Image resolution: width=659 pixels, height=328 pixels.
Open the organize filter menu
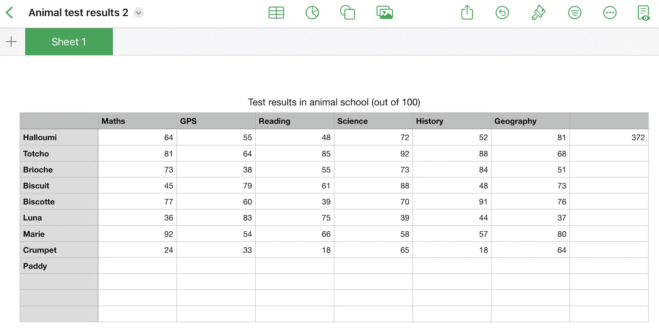pyautogui.click(x=575, y=13)
